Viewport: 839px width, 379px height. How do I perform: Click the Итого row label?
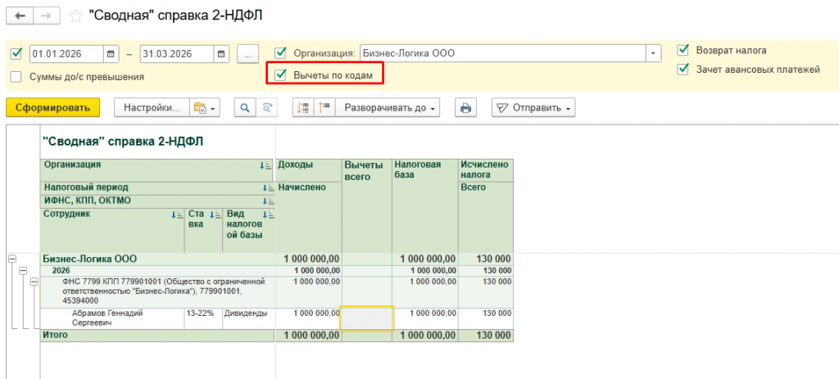pyautogui.click(x=55, y=335)
